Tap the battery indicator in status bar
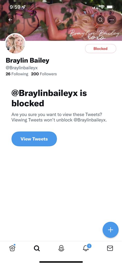The width and height of the screenshot is (122, 265). [110, 7]
